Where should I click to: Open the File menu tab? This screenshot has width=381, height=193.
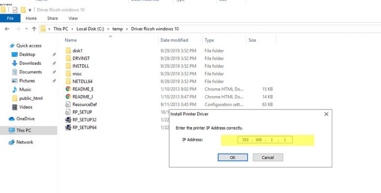10,18
